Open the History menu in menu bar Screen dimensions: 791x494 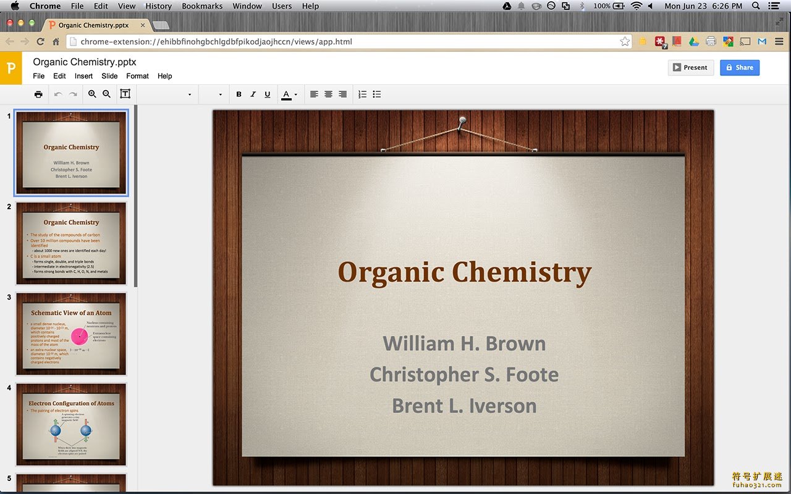tap(158, 6)
